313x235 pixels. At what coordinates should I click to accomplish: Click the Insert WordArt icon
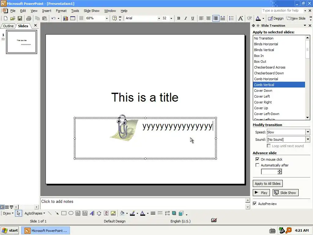92,213
